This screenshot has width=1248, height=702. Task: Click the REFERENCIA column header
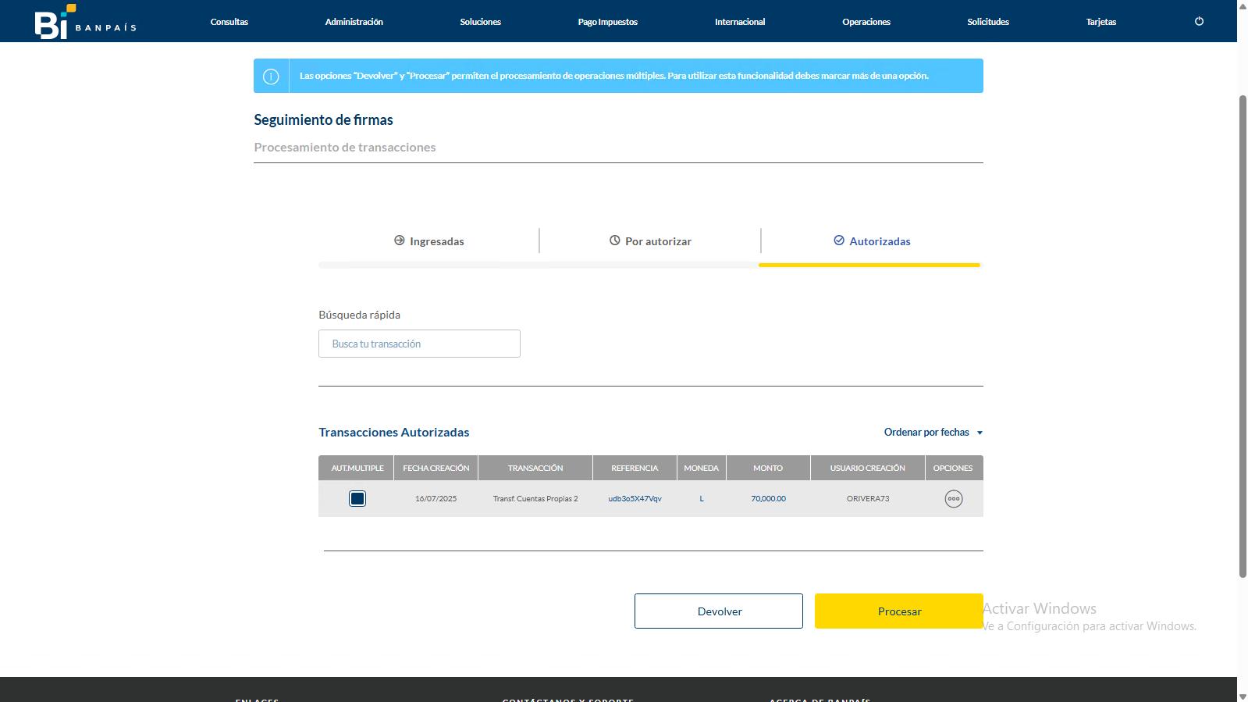(x=635, y=469)
